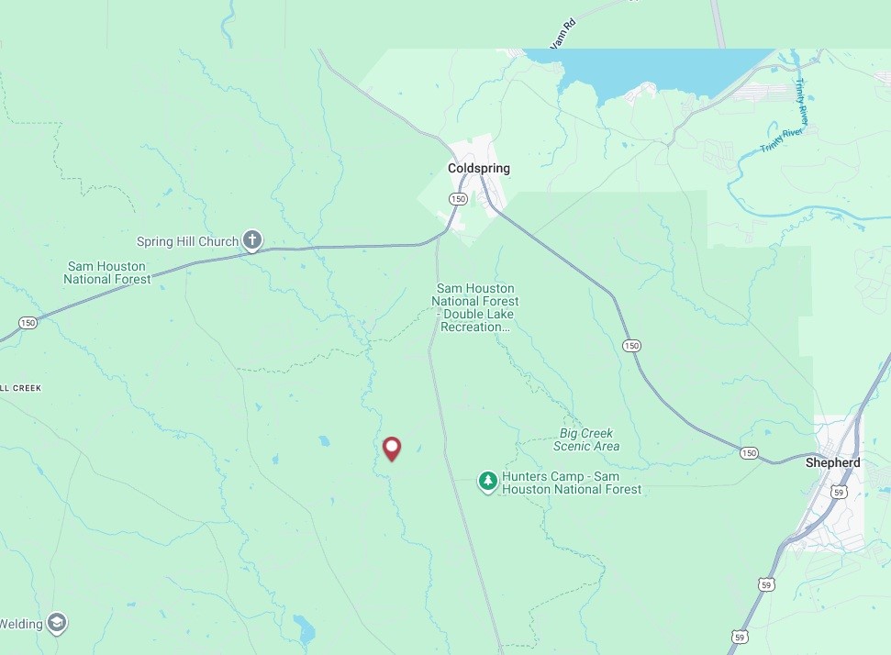Click bottommost Highway 59 shield

(x=740, y=638)
